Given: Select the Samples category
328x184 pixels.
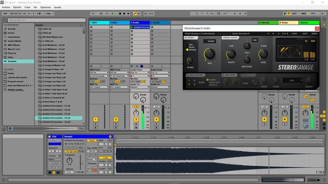Looking at the screenshot, I should (x=18, y=61).
